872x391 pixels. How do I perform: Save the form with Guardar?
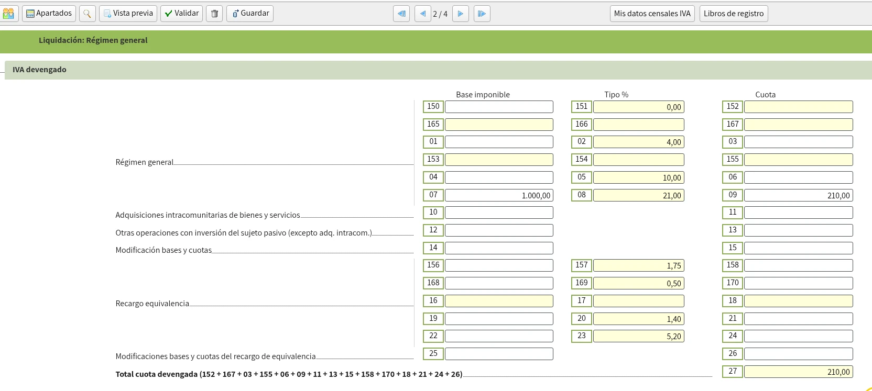250,14
